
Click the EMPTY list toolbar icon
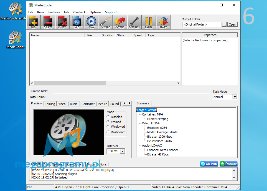(62, 22)
